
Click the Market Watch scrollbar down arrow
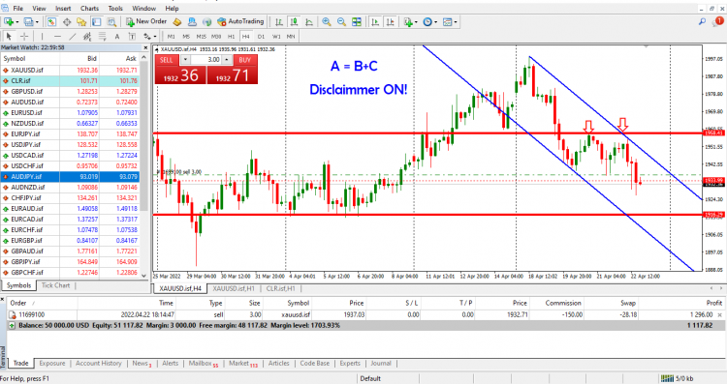point(143,275)
